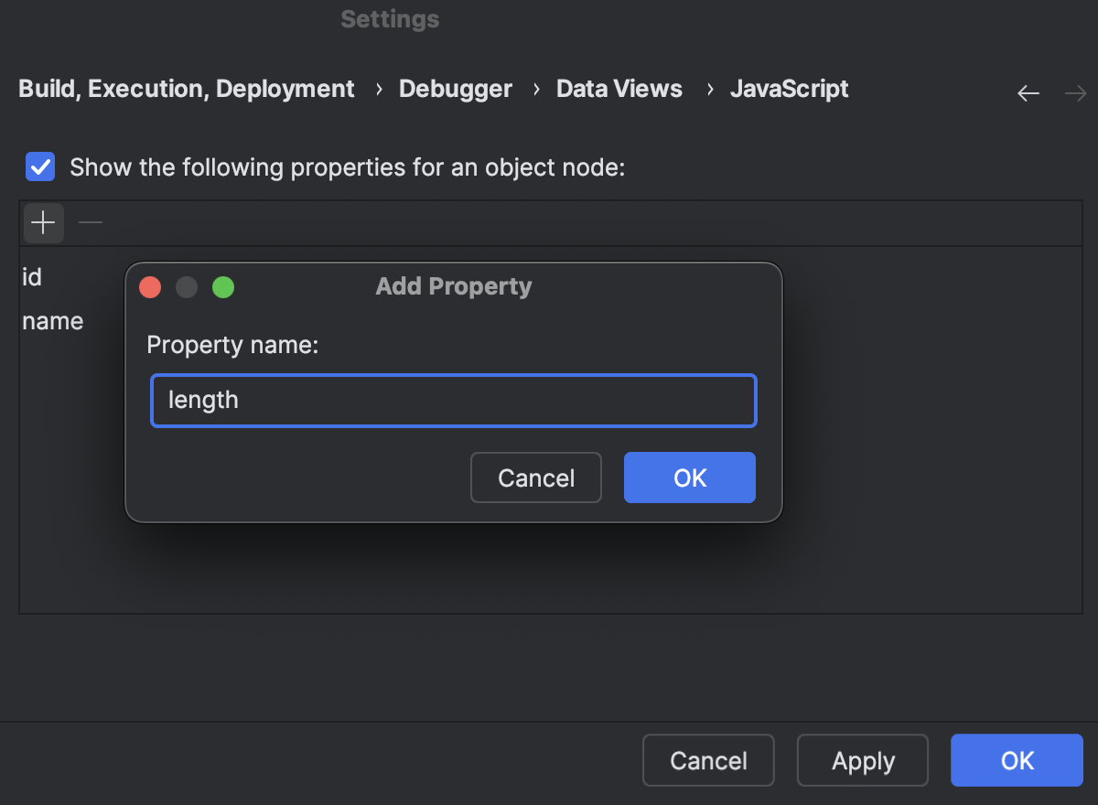Click the red close dot on Add Property dialog
This screenshot has width=1098, height=805.
[150, 286]
